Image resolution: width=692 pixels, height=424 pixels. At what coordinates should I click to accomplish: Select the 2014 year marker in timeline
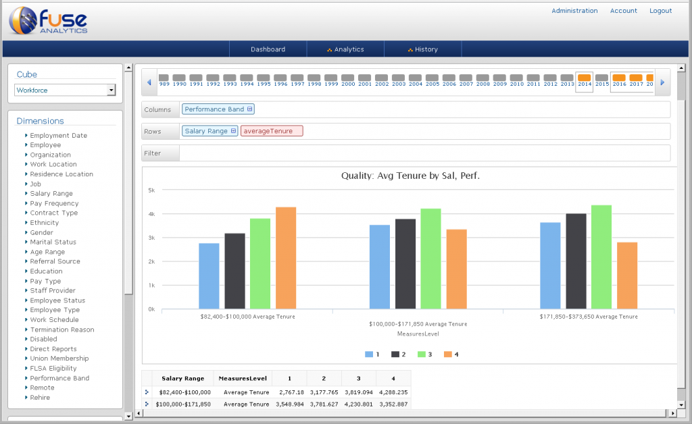pyautogui.click(x=585, y=82)
